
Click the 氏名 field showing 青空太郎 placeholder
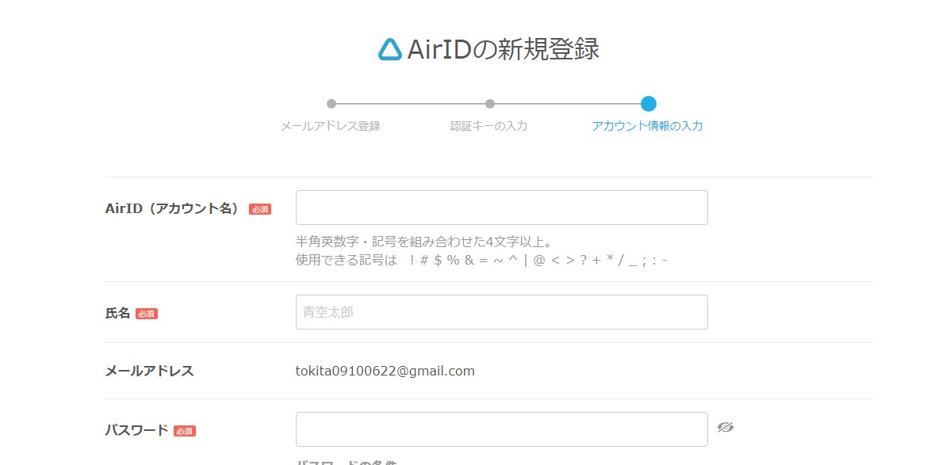(x=501, y=311)
